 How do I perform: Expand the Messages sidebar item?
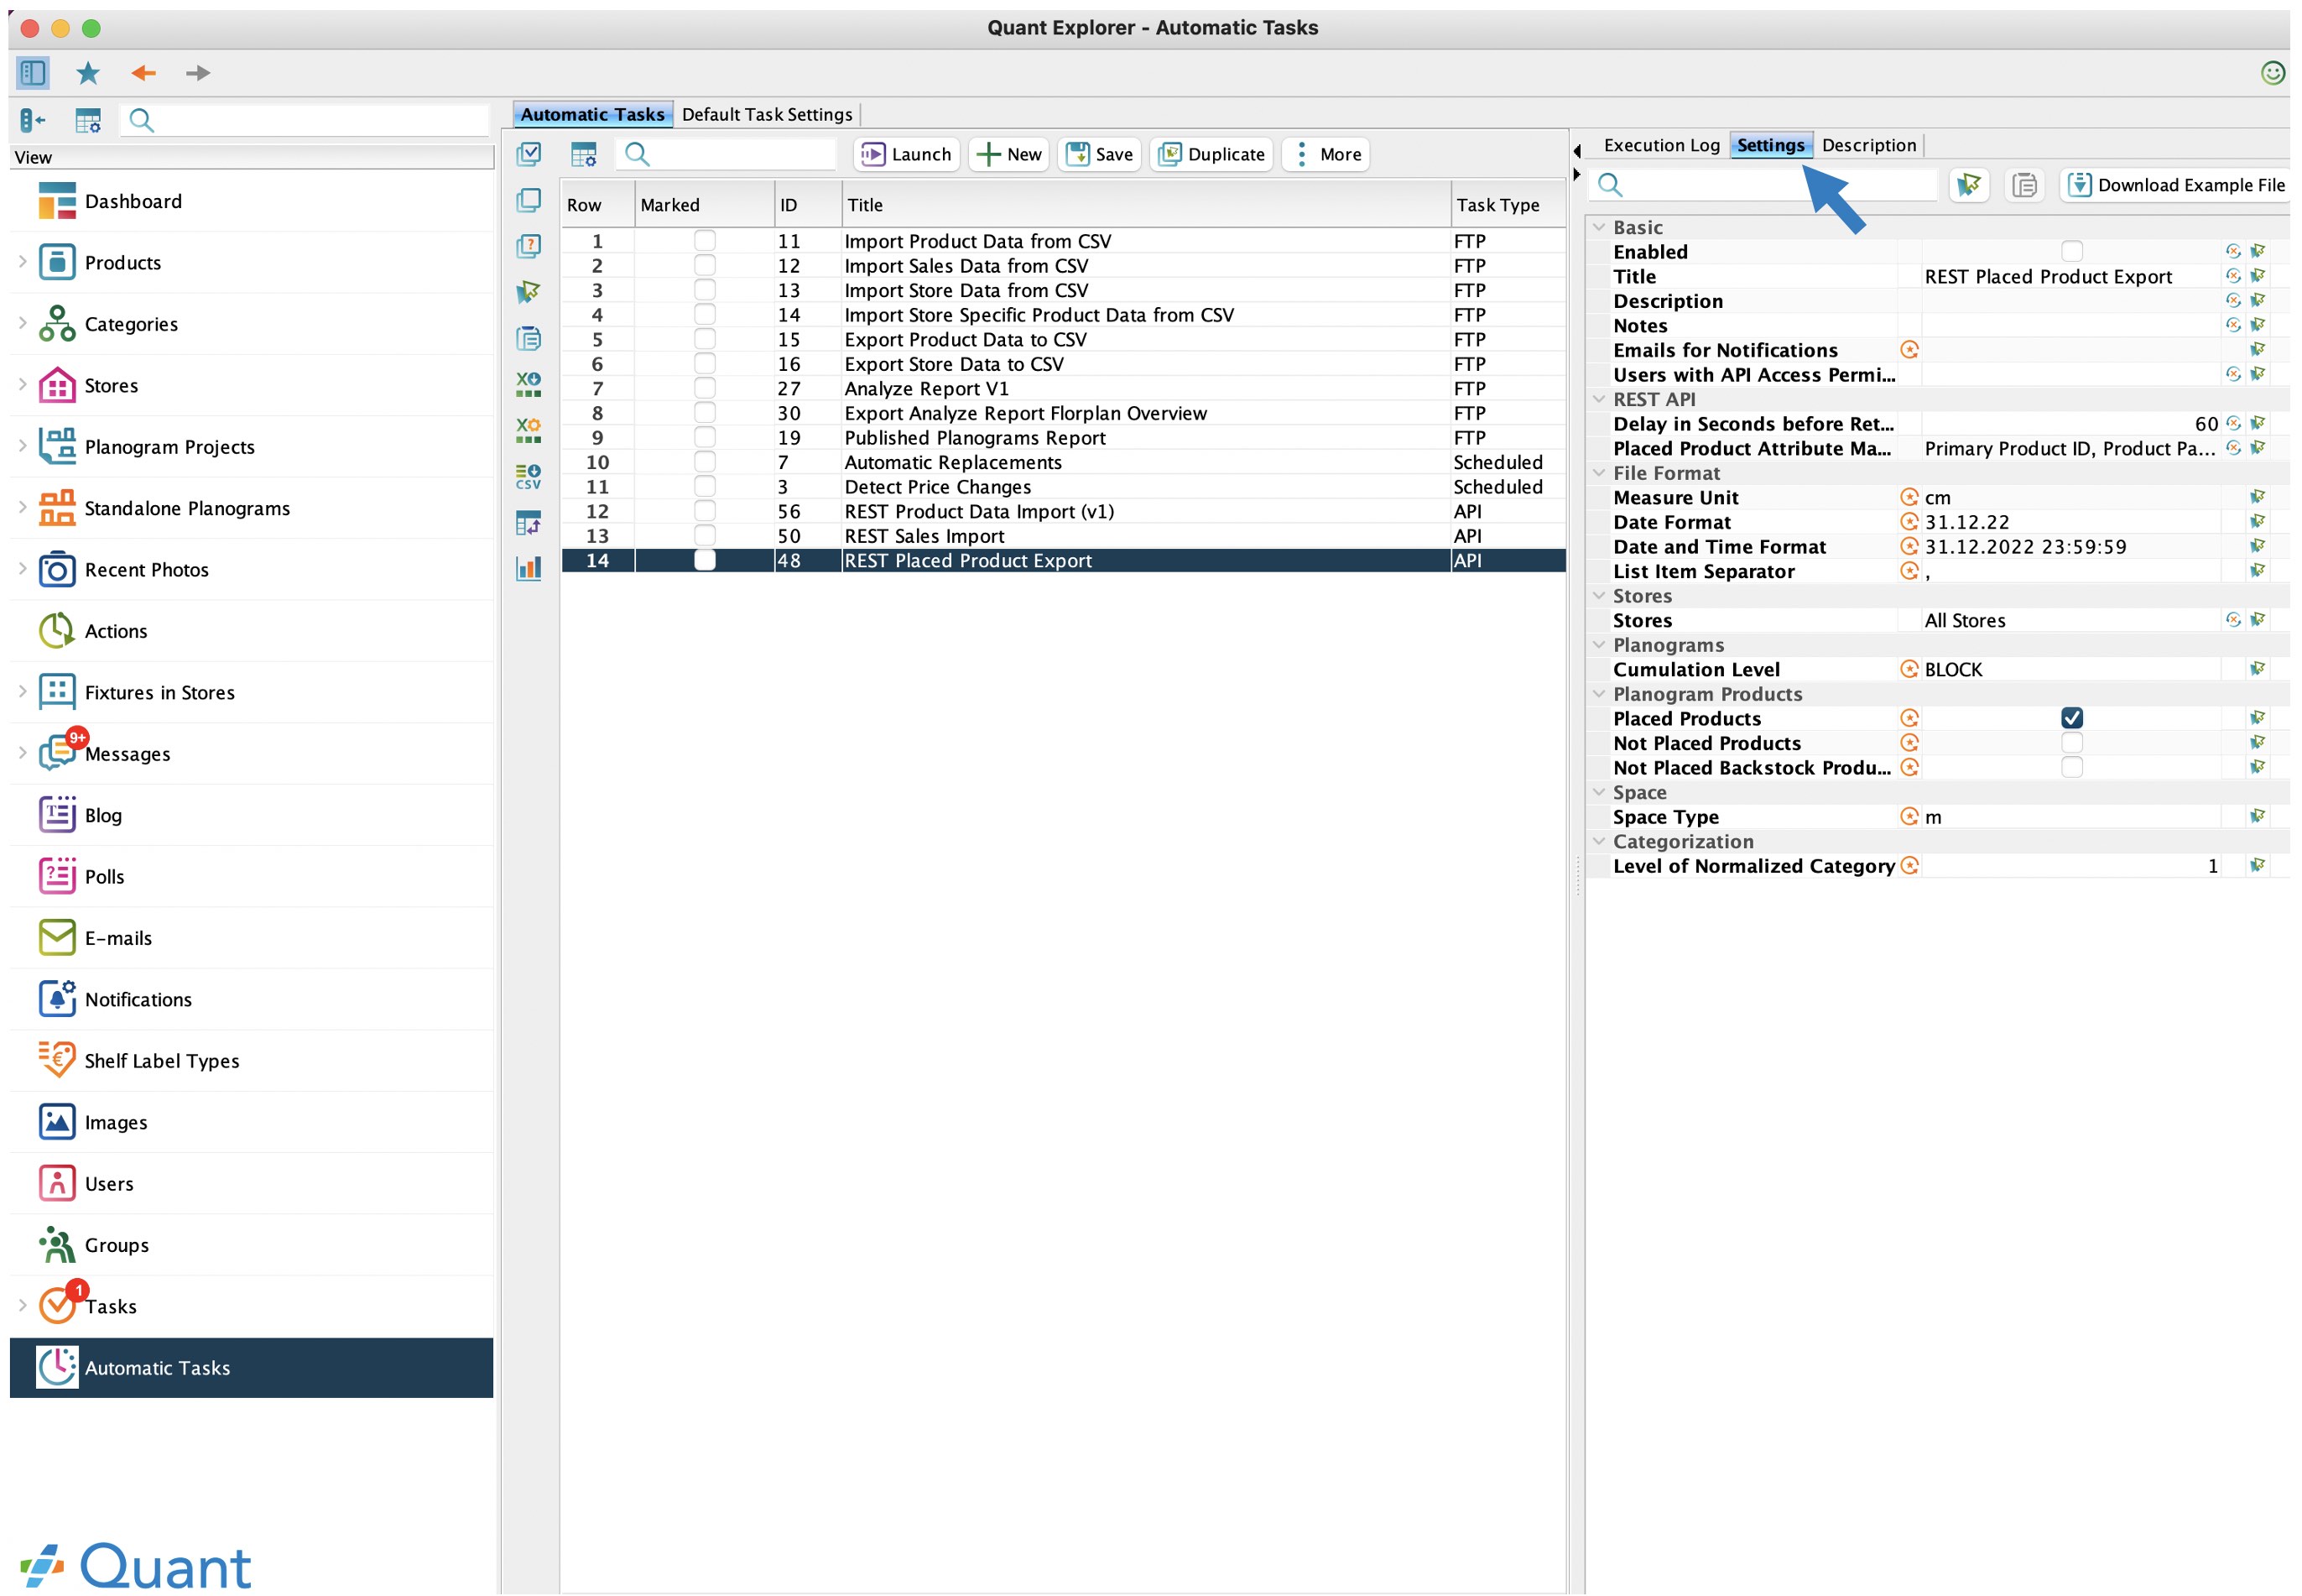(x=22, y=753)
